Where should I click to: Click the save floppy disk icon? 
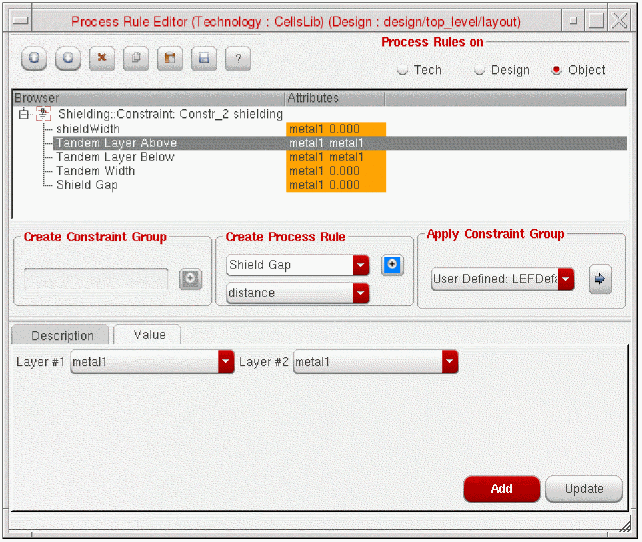204,59
